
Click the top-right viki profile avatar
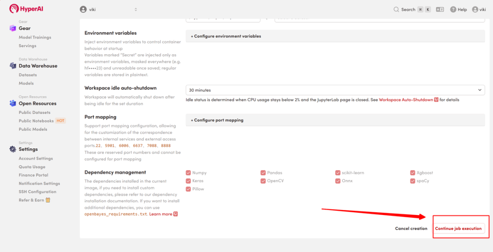[475, 10]
